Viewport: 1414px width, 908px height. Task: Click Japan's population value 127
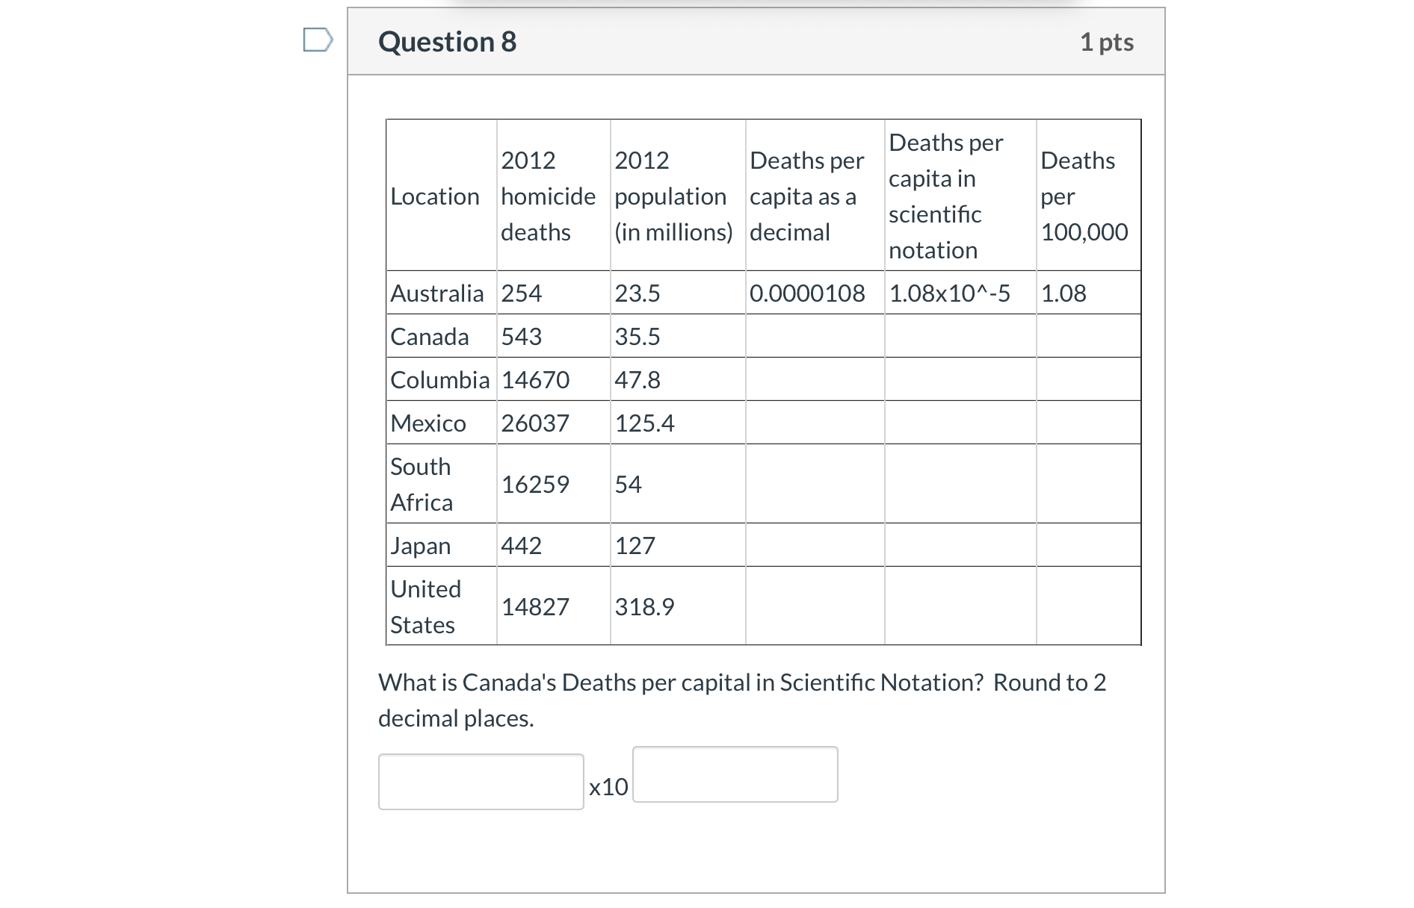tap(634, 545)
